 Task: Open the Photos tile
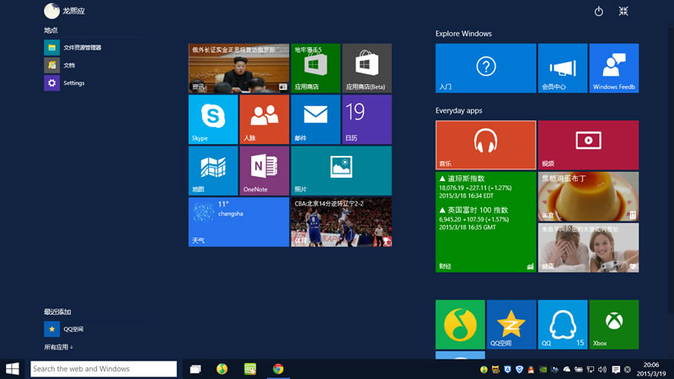[340, 171]
